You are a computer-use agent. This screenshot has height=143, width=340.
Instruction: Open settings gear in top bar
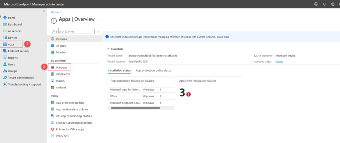point(333,4)
